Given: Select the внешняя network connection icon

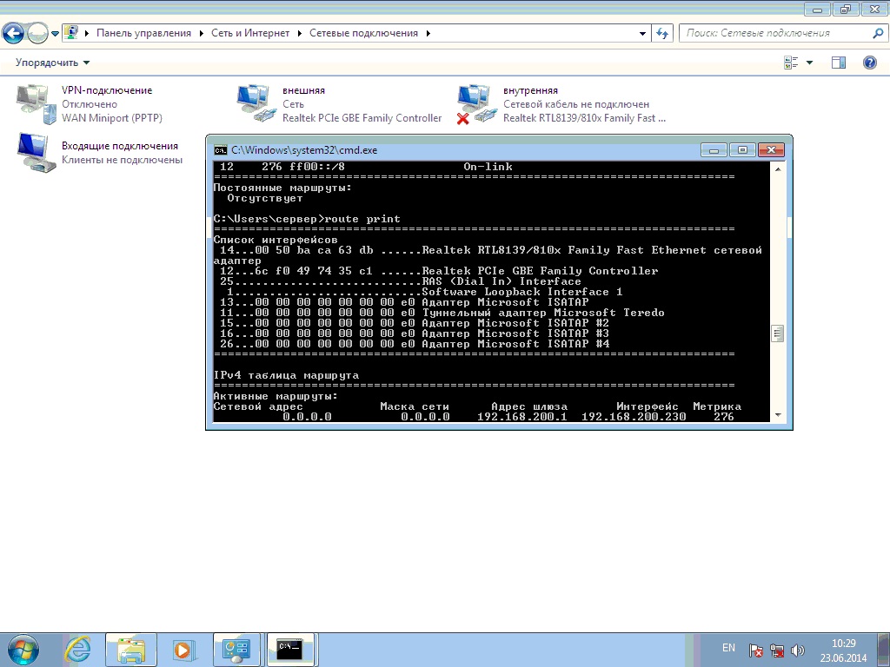Looking at the screenshot, I should click(x=256, y=102).
